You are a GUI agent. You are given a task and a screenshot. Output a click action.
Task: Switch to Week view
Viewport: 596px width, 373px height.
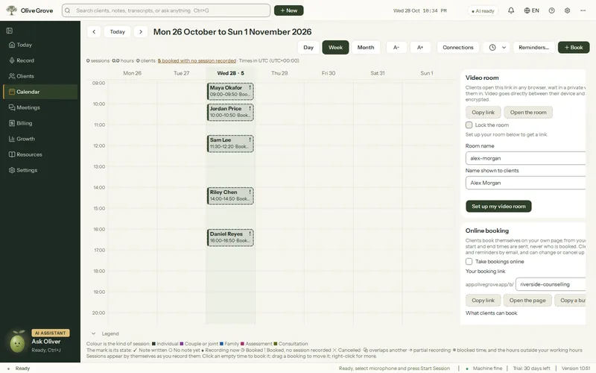(336, 47)
